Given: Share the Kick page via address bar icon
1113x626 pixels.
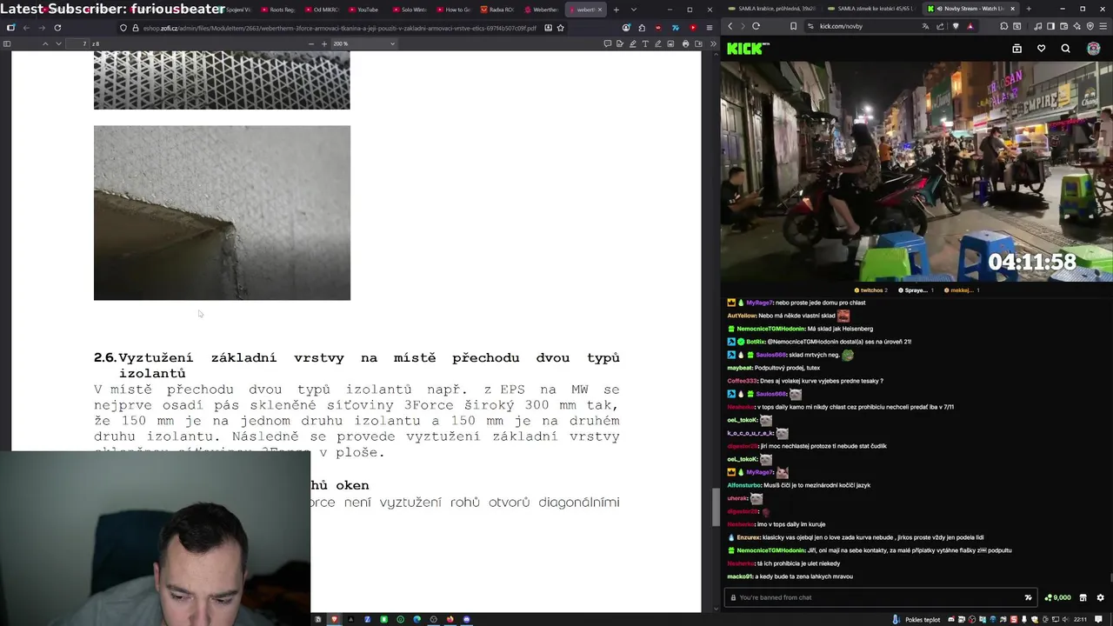Looking at the screenshot, I should point(941,26).
